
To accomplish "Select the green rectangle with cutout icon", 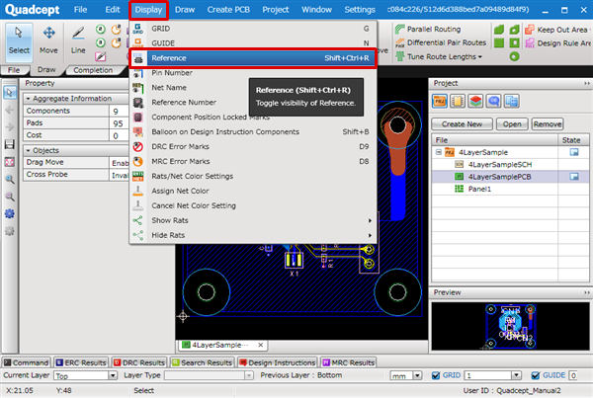I will point(514,42).
